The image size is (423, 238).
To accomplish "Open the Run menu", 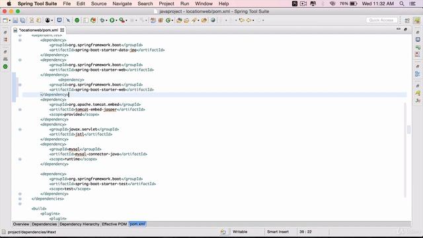I will pos(184,4).
